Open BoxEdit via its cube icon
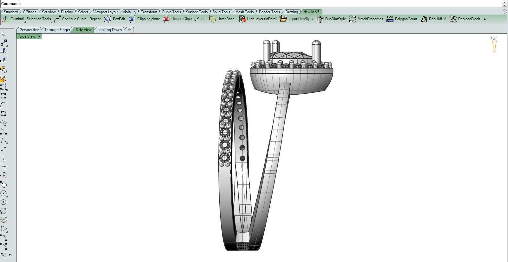 [108, 19]
